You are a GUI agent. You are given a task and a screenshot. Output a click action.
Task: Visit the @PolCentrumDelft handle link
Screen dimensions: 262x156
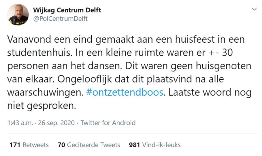coord(60,19)
